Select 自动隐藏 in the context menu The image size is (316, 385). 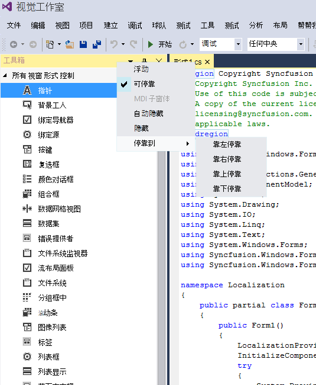click(x=156, y=114)
